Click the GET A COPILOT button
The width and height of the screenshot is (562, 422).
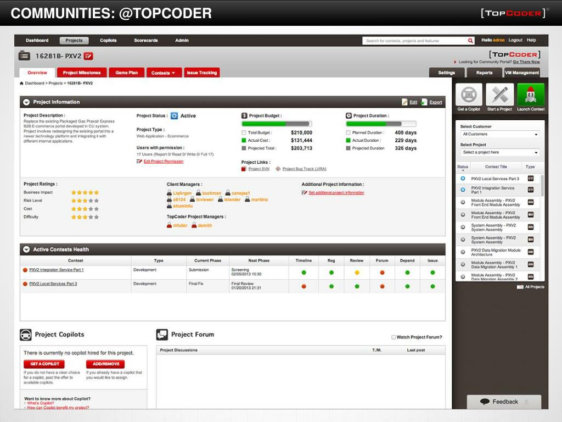(44, 364)
